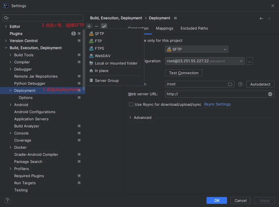Click project icon beside Coverage
Screen dimensions: 279x207
click(79, 140)
